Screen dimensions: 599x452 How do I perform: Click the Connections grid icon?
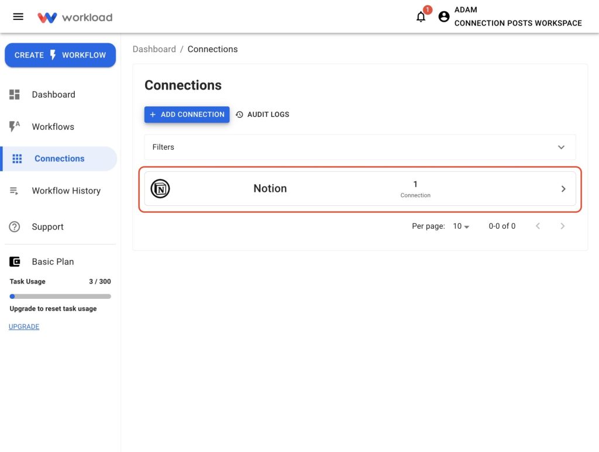pyautogui.click(x=17, y=158)
